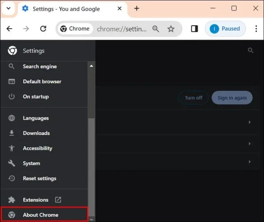Click the Downloads arrow icon
Image resolution: width=264 pixels, height=222 pixels.
11,133
